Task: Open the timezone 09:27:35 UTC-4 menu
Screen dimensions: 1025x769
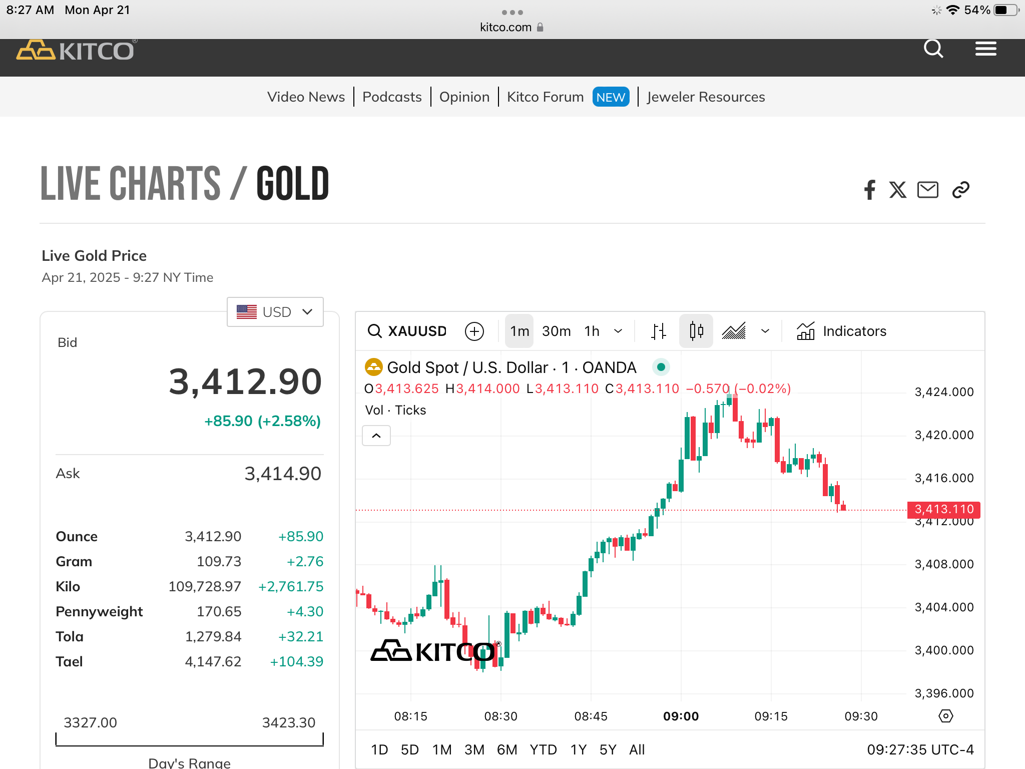Action: [920, 749]
